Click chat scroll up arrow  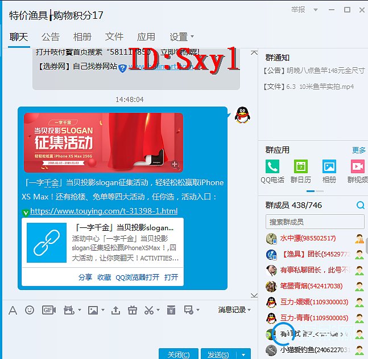pos(254,52)
